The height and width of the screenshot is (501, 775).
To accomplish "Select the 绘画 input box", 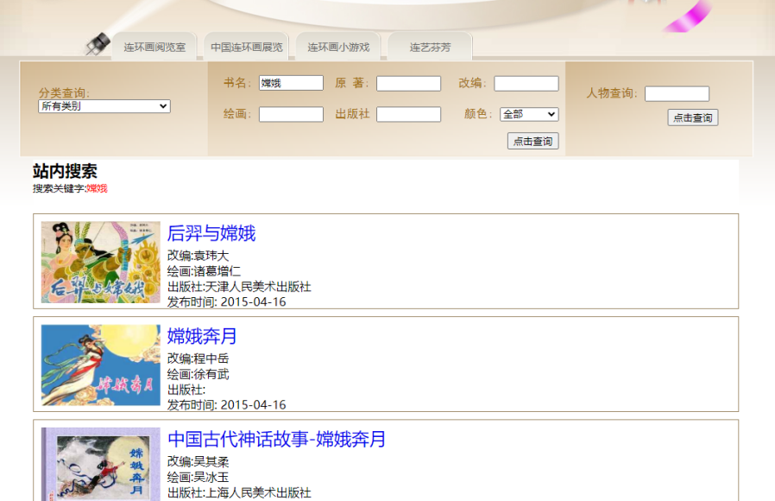I will click(x=291, y=114).
